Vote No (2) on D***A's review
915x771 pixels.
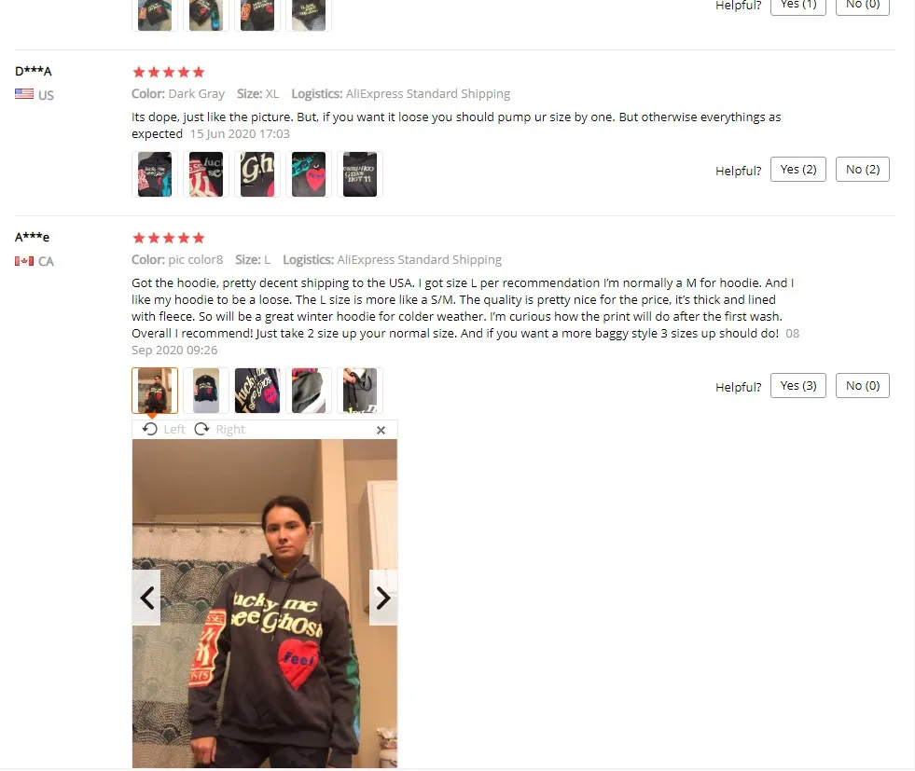coord(863,169)
